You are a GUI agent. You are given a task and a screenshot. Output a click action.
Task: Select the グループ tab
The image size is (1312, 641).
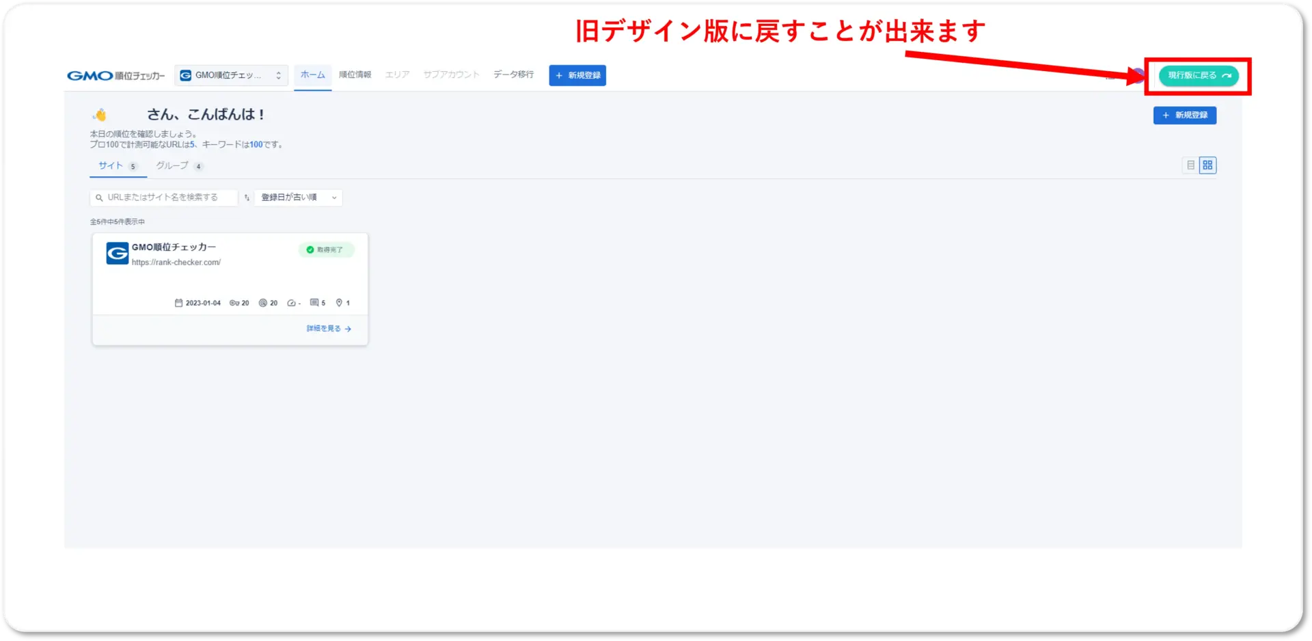tap(179, 166)
